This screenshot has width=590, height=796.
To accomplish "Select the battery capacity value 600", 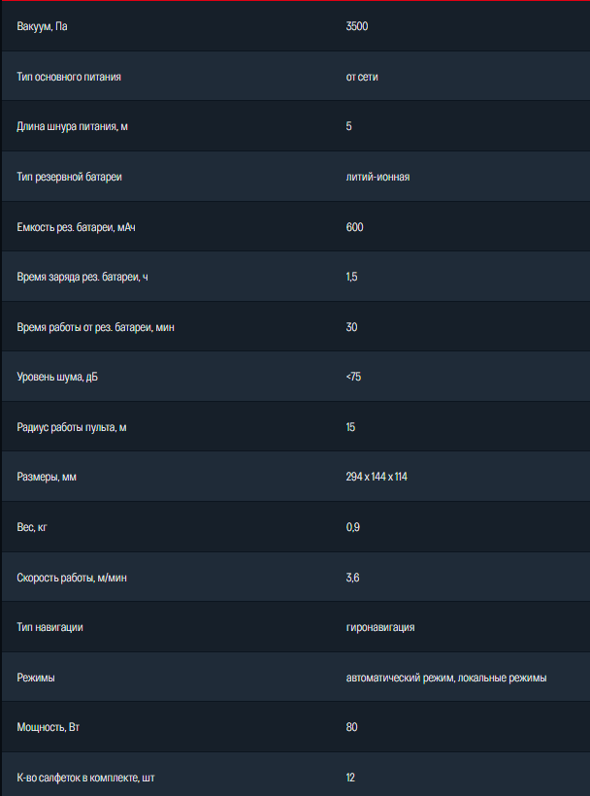I will pos(354,227).
